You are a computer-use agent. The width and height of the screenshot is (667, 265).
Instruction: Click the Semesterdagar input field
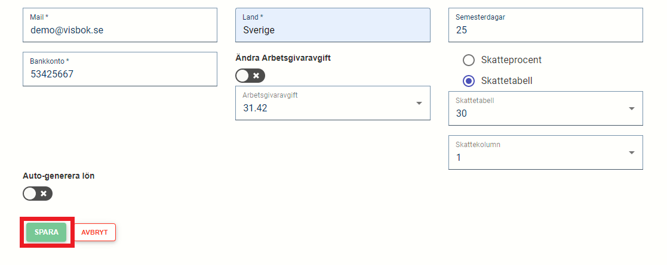point(545,30)
